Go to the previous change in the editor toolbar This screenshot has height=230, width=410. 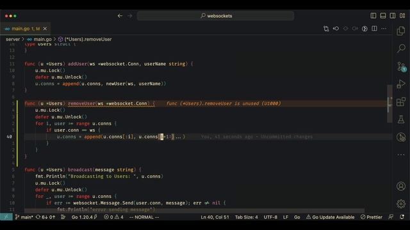point(336,28)
